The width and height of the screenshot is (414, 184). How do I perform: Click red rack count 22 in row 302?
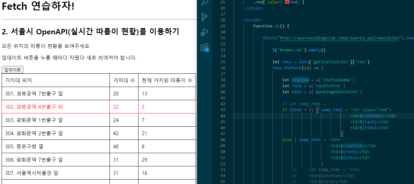click(x=124, y=107)
